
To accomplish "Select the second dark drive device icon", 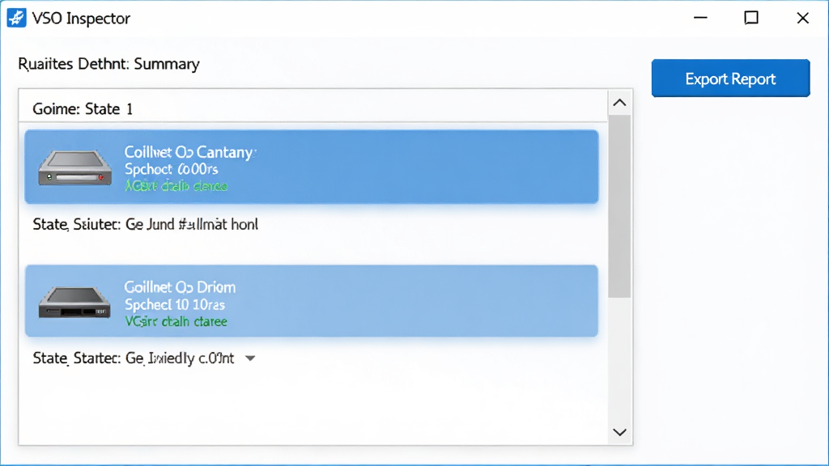I will (x=74, y=303).
